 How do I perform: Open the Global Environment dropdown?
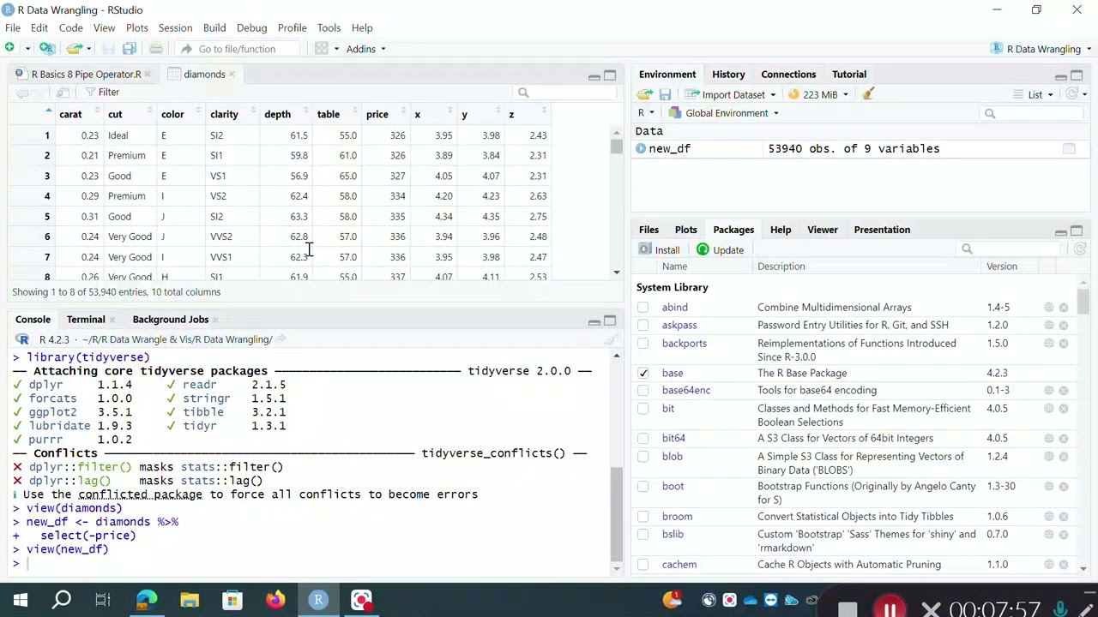click(x=723, y=113)
